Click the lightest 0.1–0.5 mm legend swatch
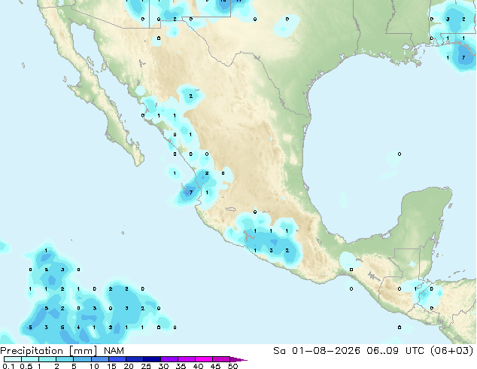The width and height of the screenshot is (477, 369). coord(13,359)
